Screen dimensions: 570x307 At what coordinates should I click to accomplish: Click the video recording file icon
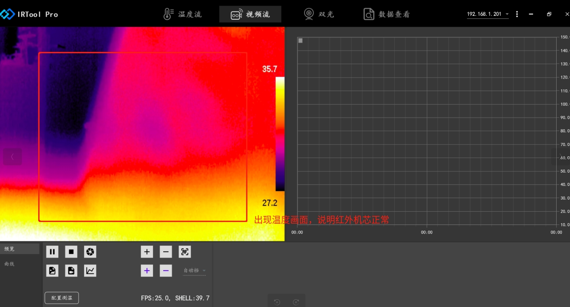click(71, 271)
